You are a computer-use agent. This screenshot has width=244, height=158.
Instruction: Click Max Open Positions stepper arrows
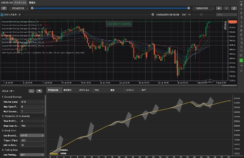[43, 107]
